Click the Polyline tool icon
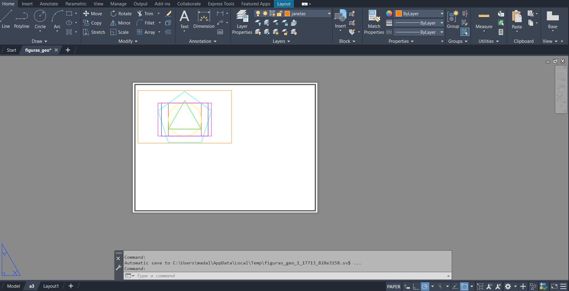The width and height of the screenshot is (569, 291). pyautogui.click(x=22, y=16)
